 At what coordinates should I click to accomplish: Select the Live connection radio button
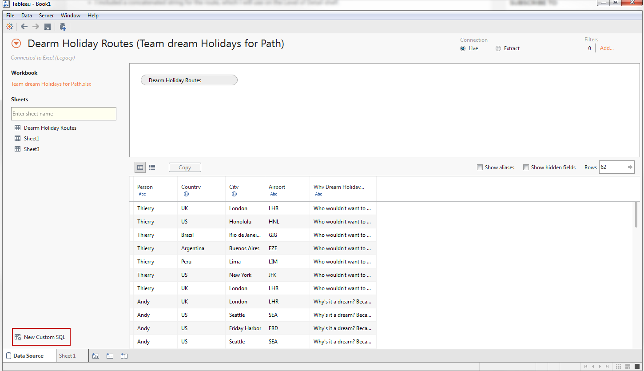[463, 48]
